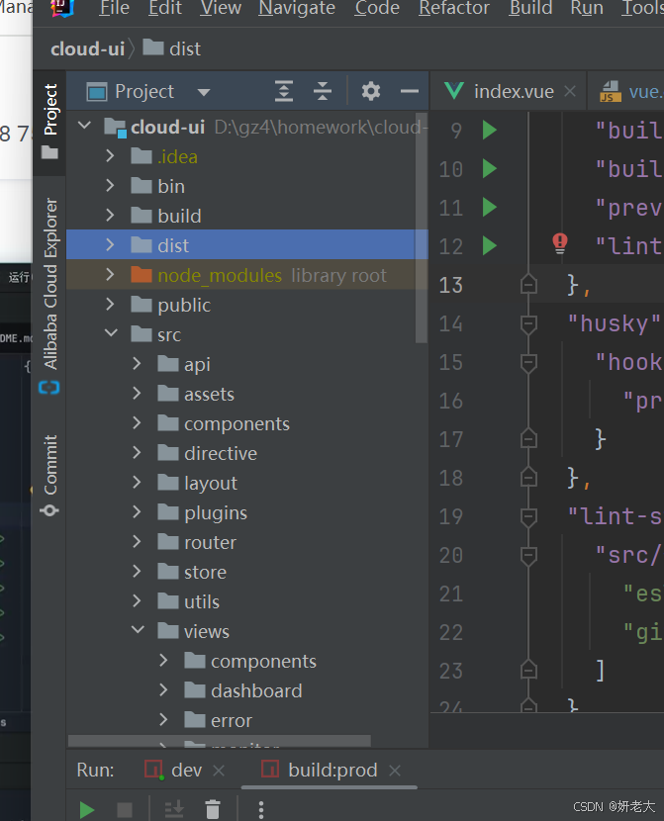This screenshot has width=664, height=821.
Task: Fold the husky block on line 14
Action: pos(528,323)
